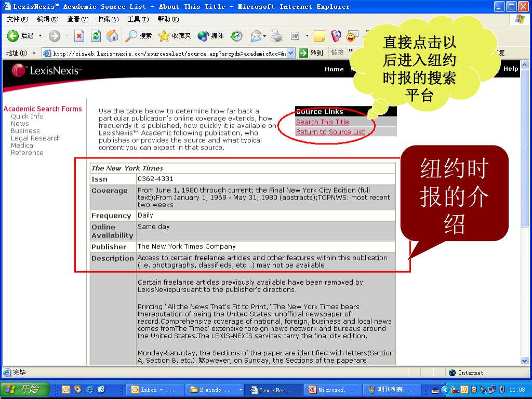
Task: Click the publisher The New York Times Company
Action: tap(187, 246)
